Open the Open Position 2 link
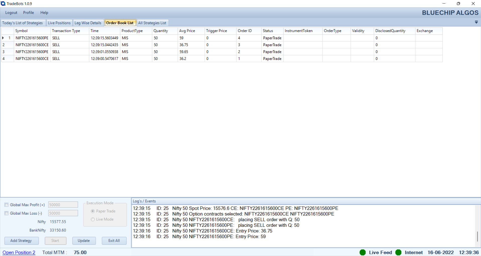 coord(19,252)
